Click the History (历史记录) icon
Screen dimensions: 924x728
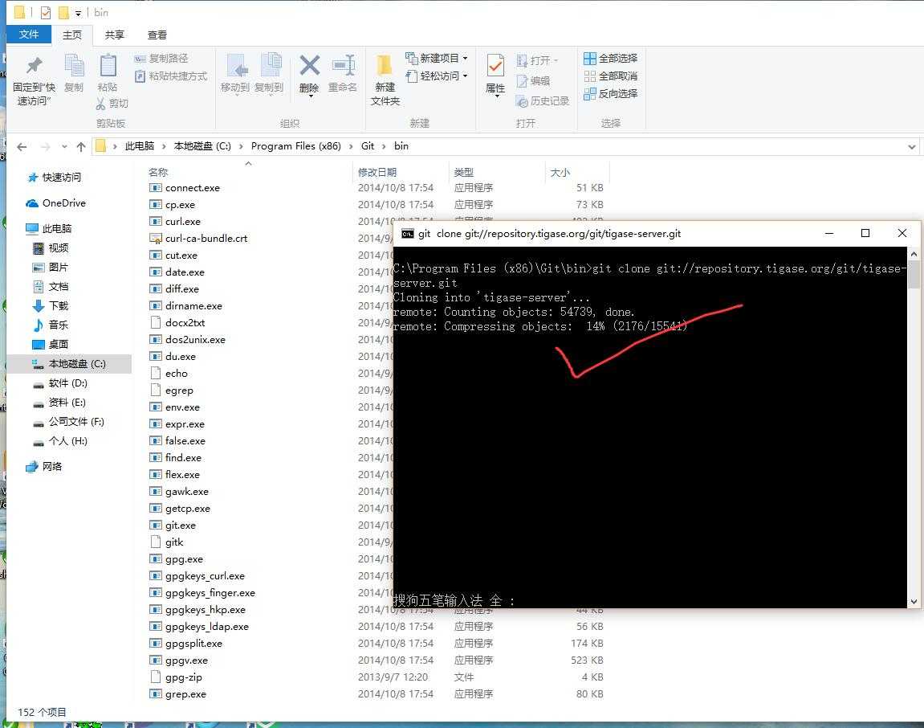tap(522, 101)
